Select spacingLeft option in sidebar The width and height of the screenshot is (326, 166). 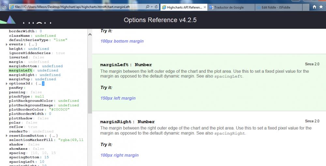pyautogui.click(x=22, y=162)
